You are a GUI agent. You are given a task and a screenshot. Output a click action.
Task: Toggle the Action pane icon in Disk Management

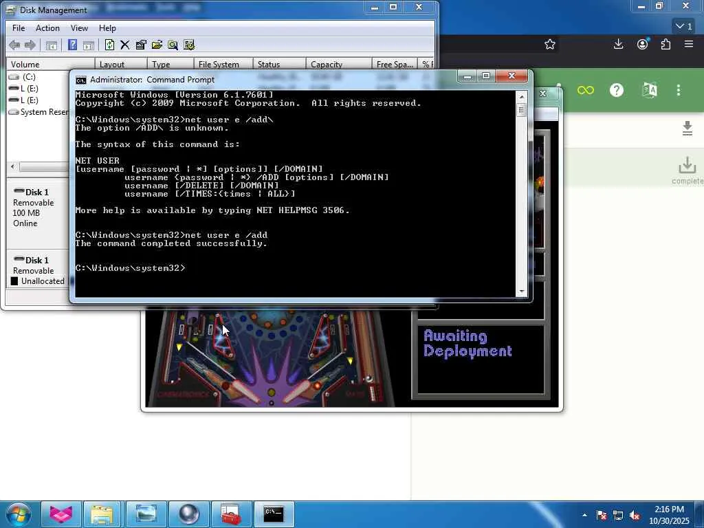[x=89, y=45]
